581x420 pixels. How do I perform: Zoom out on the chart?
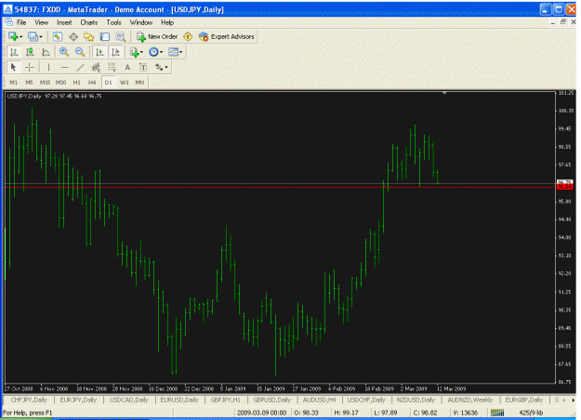tap(80, 52)
